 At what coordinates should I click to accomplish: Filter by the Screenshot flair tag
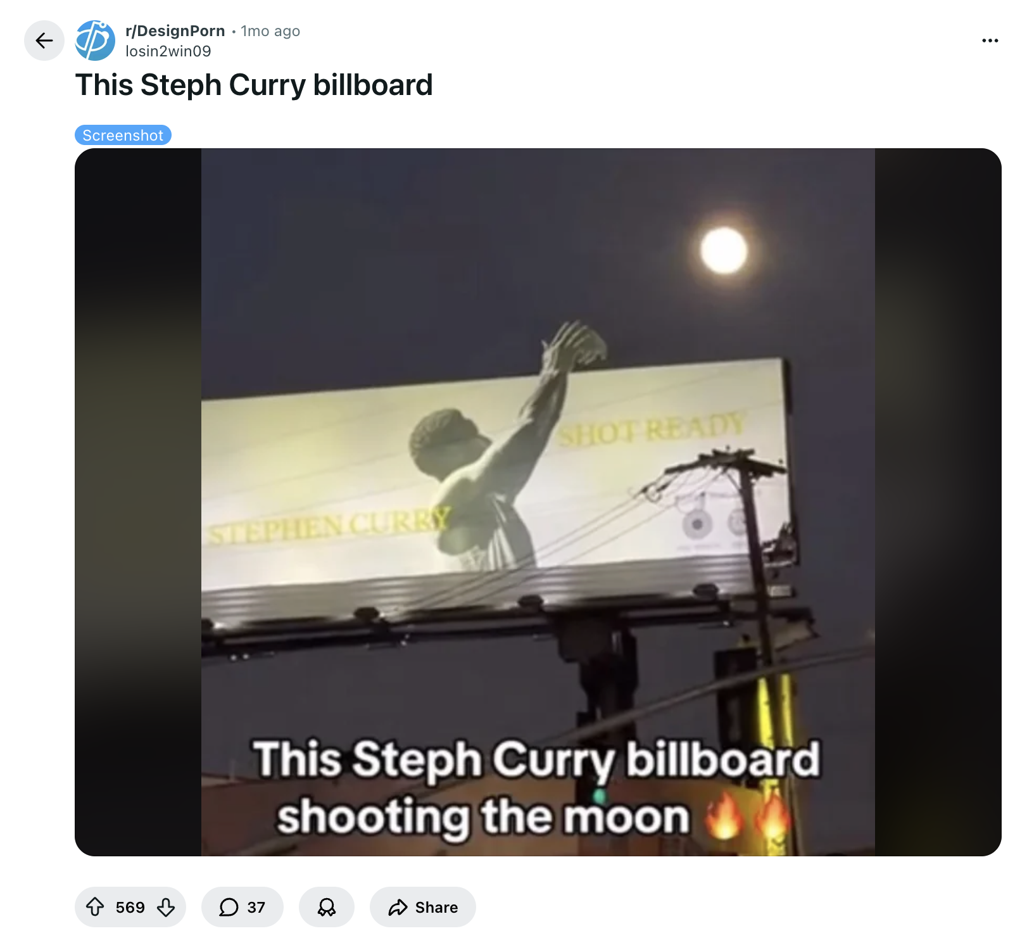(123, 135)
